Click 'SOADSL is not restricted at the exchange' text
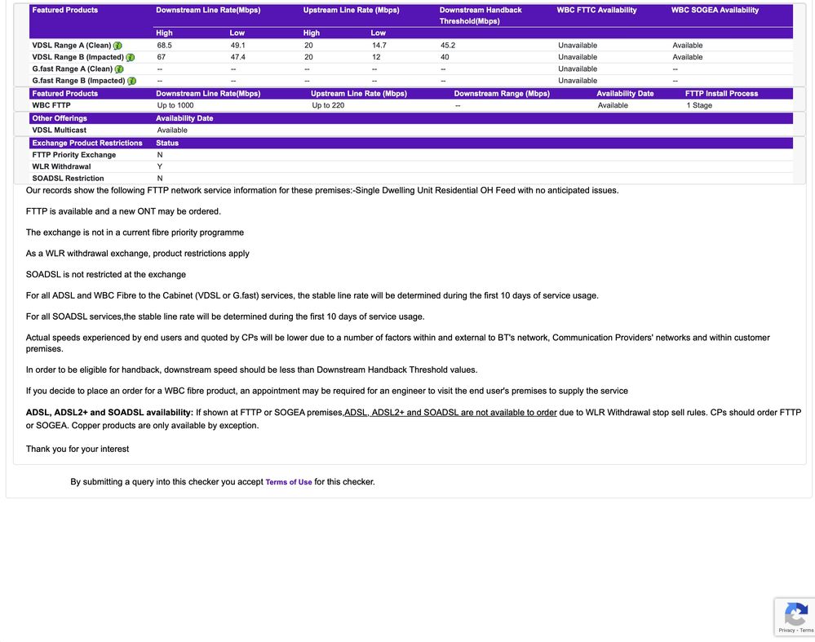Viewport: 815px width, 642px height. (x=106, y=274)
